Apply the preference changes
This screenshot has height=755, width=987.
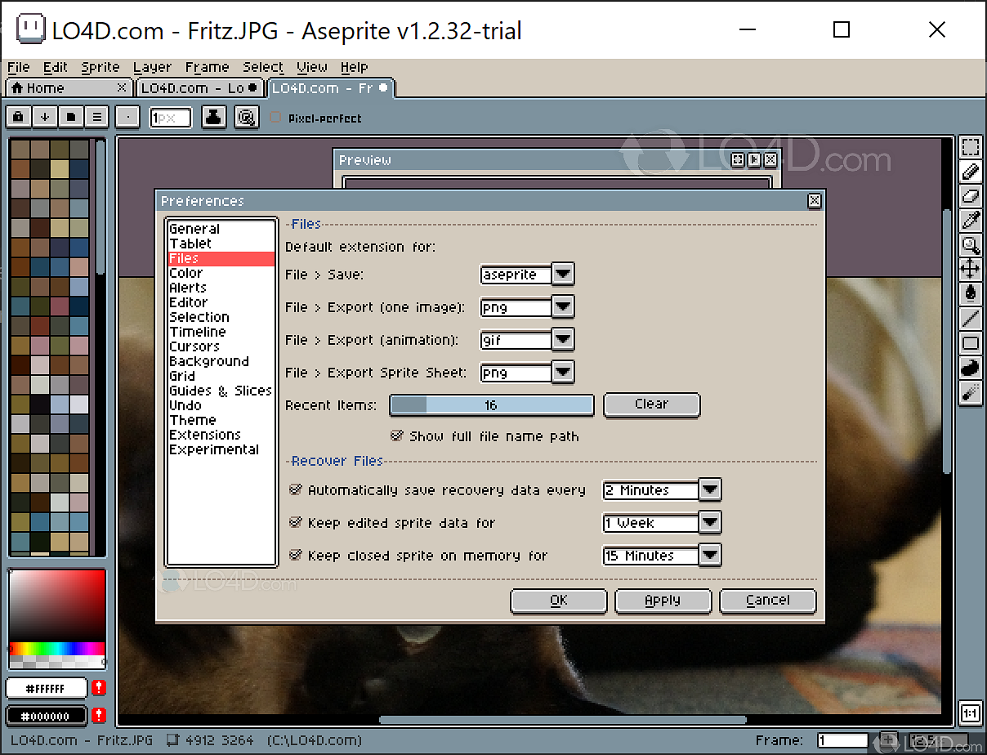tap(663, 601)
